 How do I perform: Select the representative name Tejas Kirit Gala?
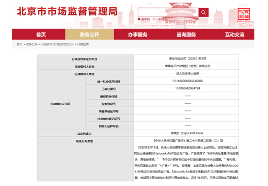pyautogui.click(x=192, y=133)
